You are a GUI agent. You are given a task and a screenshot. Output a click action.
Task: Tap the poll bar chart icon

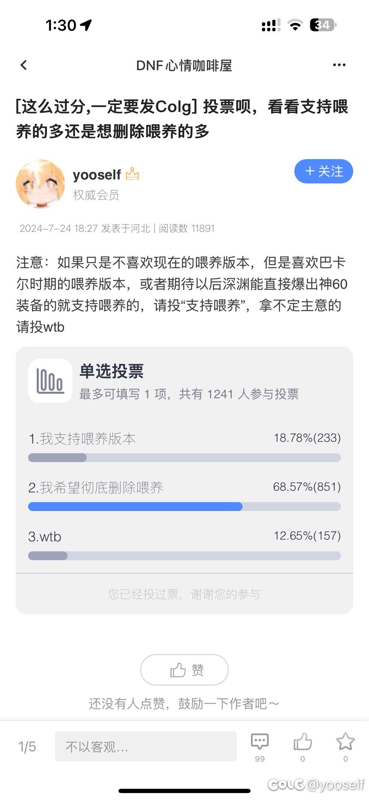50,381
